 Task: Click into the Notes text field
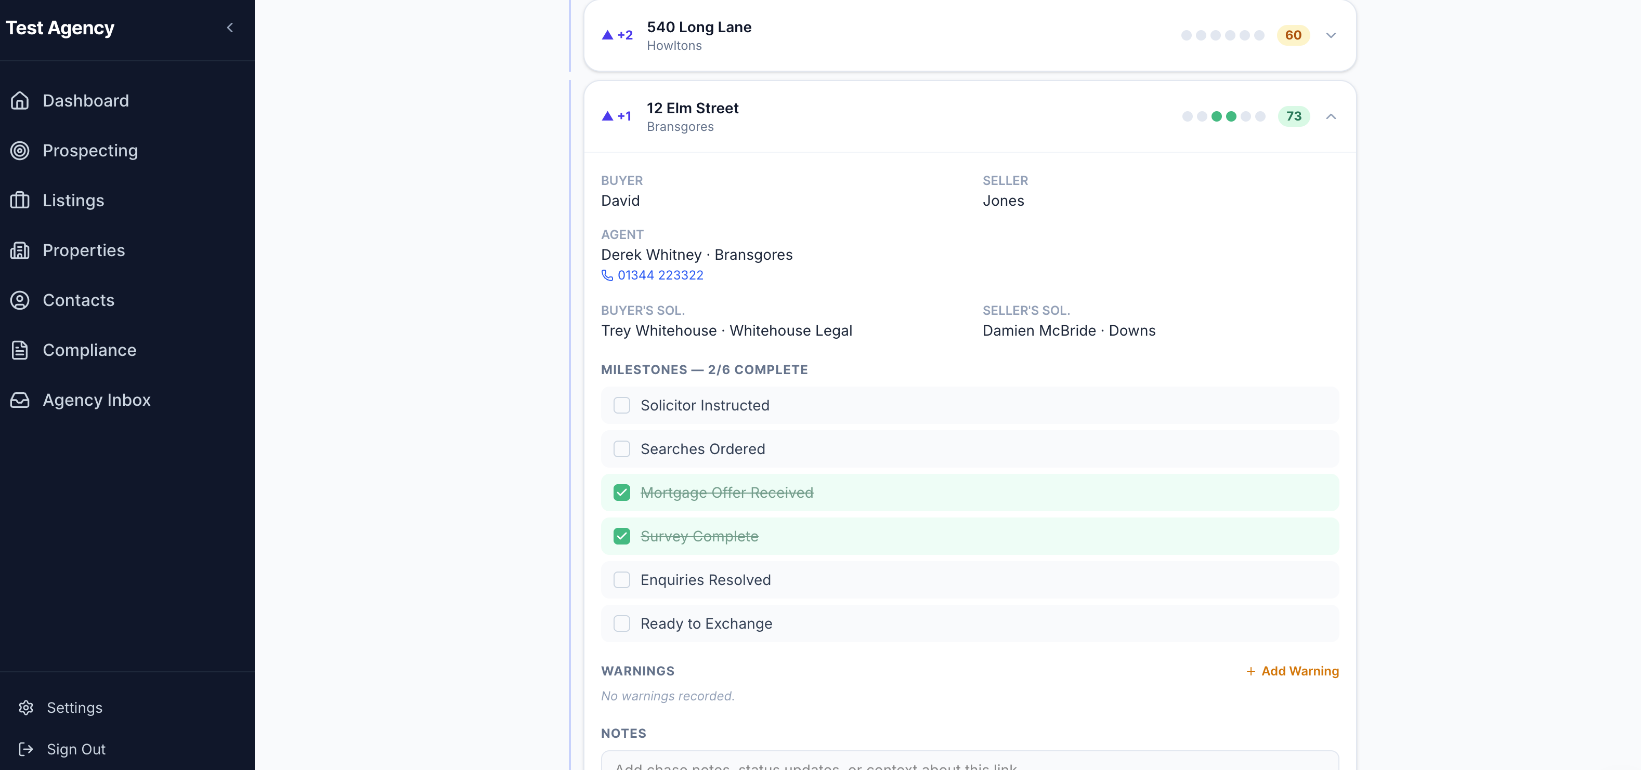(x=970, y=762)
